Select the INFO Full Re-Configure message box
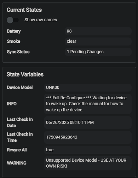This screenshot has height=178, width=138. (88, 104)
